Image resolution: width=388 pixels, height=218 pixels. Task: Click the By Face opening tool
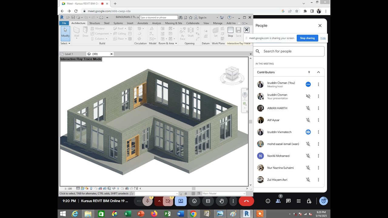pyautogui.click(x=182, y=33)
